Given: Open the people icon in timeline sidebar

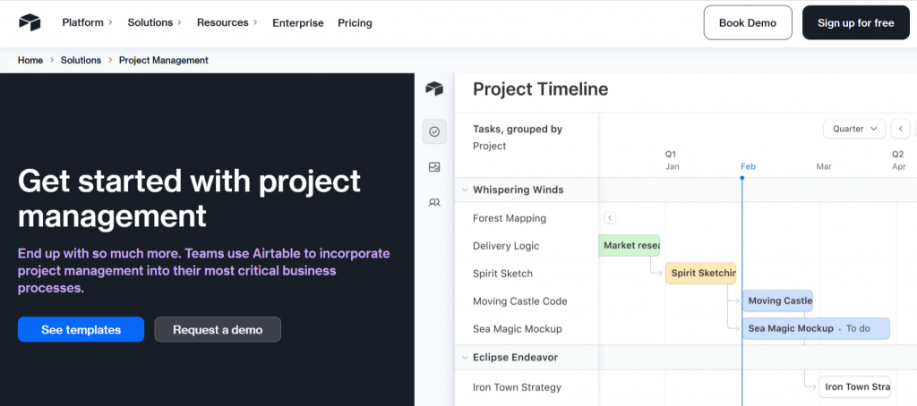Looking at the screenshot, I should [434, 203].
